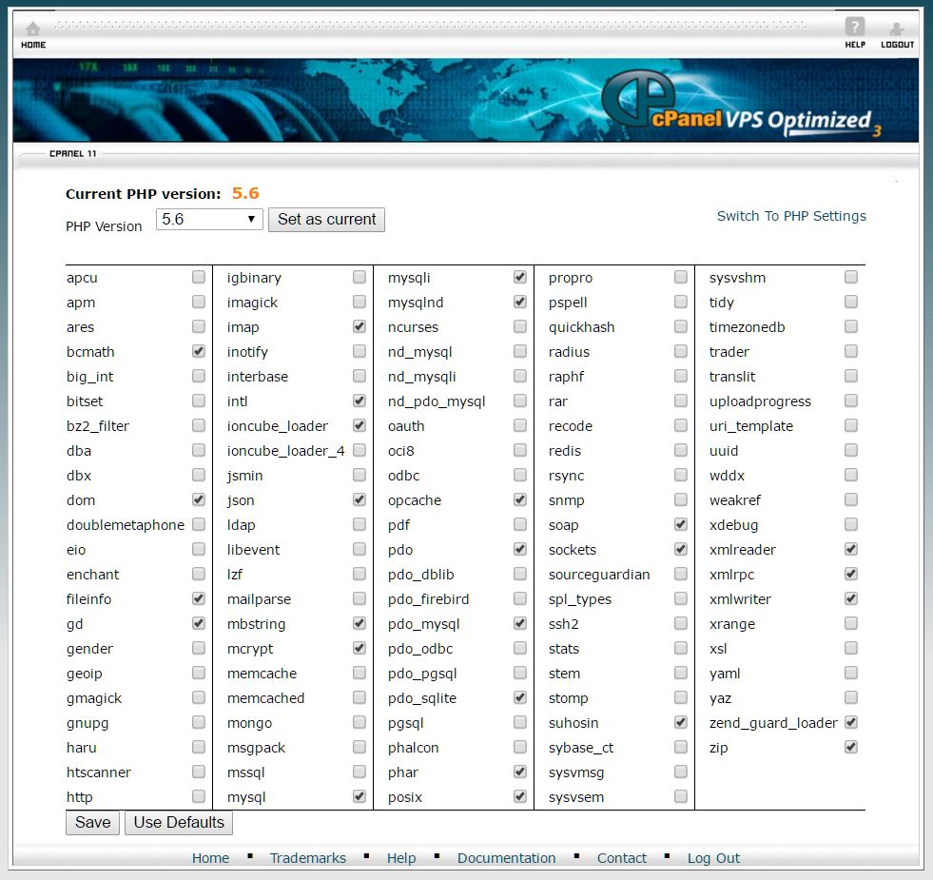The width and height of the screenshot is (933, 880).
Task: Open the footer Home link
Action: click(x=210, y=858)
